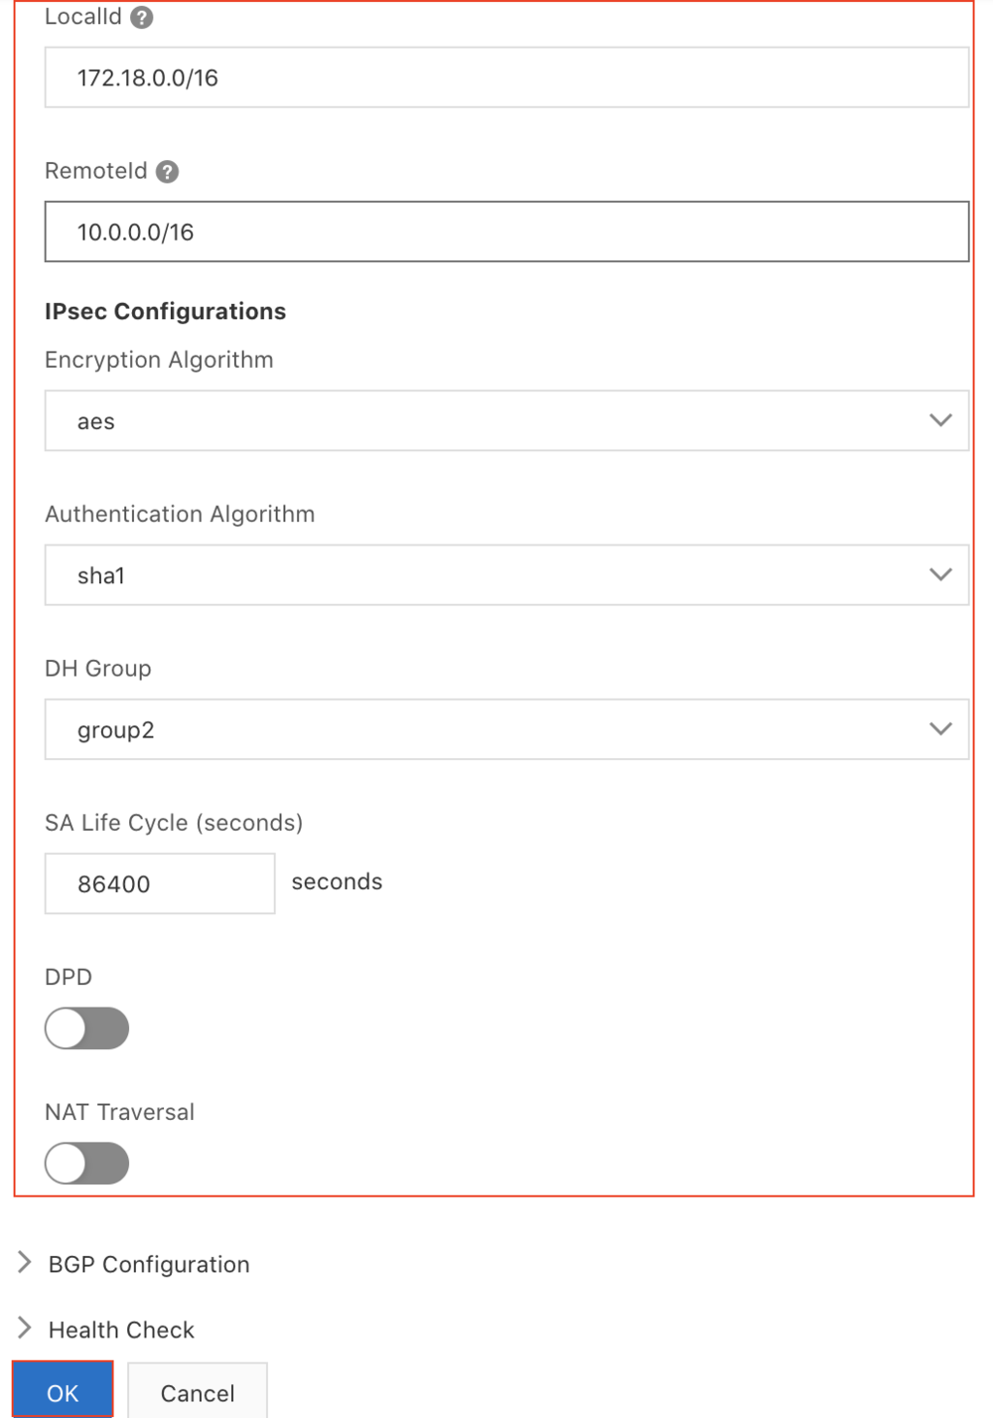Click the Health Check arrow icon
Viewport: 993px width, 1418px height.
[x=25, y=1328]
